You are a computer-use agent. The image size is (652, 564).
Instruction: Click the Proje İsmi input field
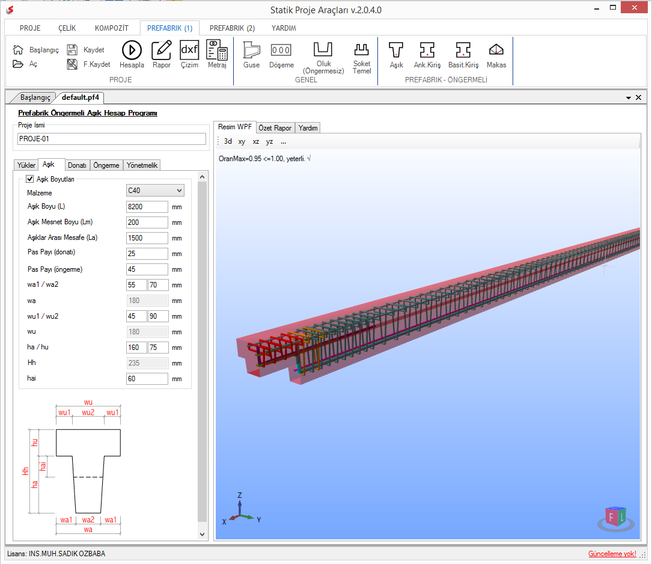coord(111,139)
